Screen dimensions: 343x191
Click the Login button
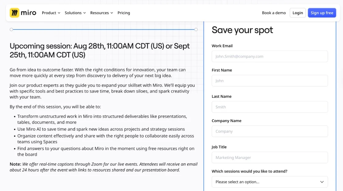pos(298,13)
